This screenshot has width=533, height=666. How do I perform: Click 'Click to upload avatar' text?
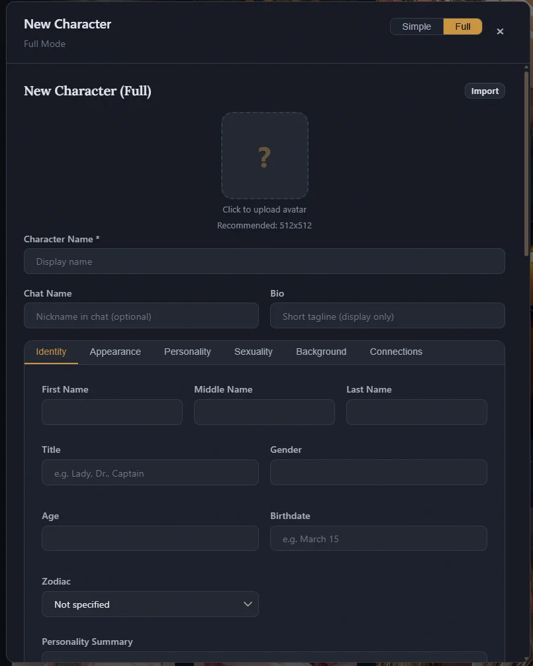point(264,209)
